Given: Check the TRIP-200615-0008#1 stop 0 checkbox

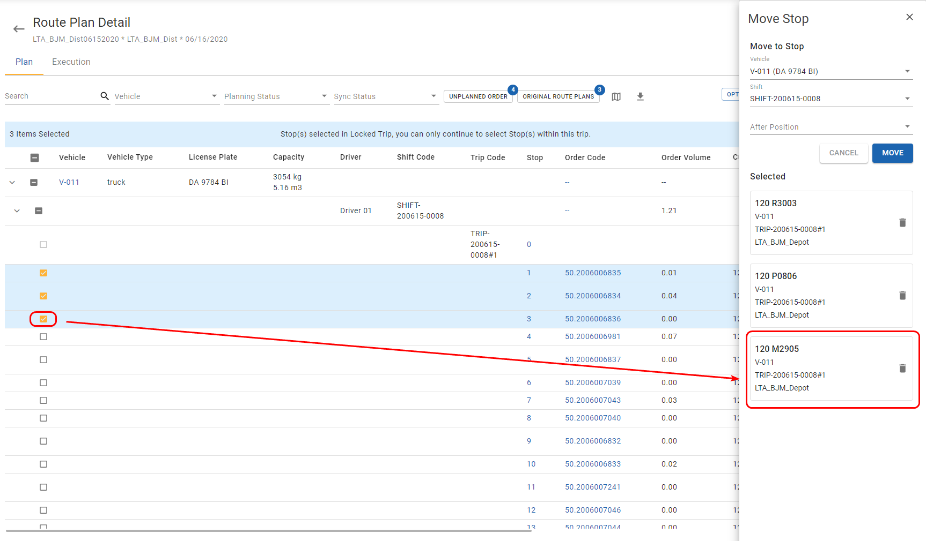Looking at the screenshot, I should pos(43,244).
